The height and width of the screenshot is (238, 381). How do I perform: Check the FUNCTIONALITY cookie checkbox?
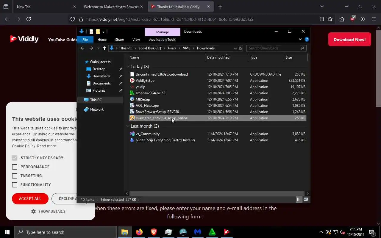click(15, 185)
